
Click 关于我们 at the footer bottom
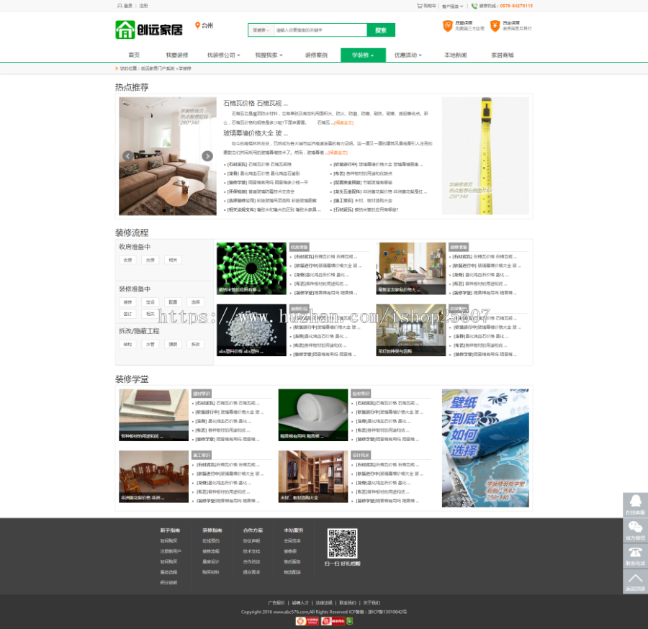pos(372,602)
